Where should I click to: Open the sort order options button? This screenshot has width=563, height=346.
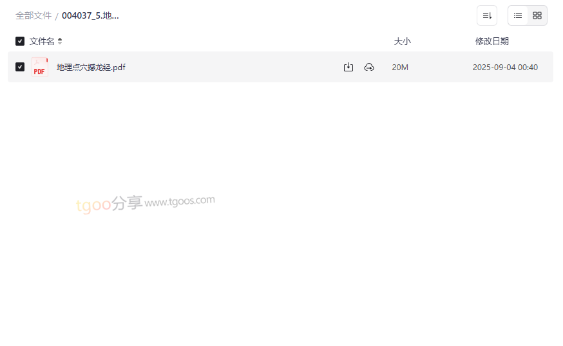click(487, 15)
